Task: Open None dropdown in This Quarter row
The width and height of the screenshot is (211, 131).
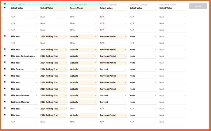Action: pos(143,69)
